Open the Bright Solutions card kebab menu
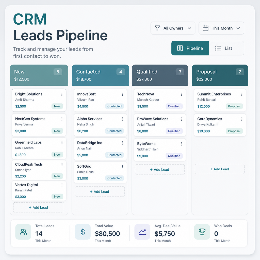The image size is (260, 260). (62, 94)
